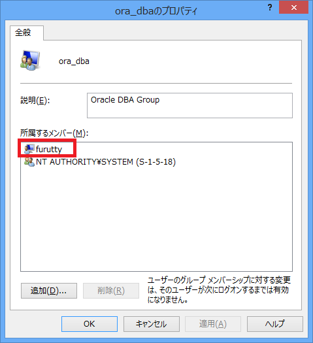The width and height of the screenshot is (313, 343).
Task: Open help with the ヘルプ button
Action: (275, 324)
